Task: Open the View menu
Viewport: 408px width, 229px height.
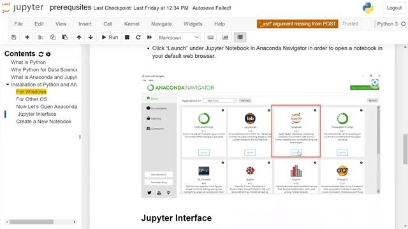Action: tap(61, 24)
